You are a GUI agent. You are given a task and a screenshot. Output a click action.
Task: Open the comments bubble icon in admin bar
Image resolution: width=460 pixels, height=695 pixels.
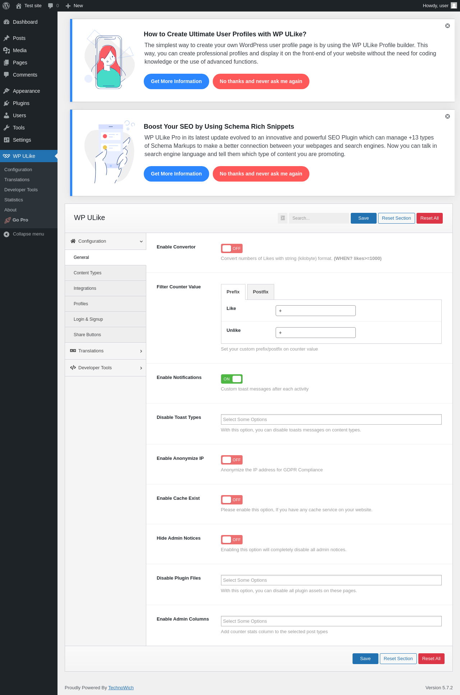pos(50,6)
